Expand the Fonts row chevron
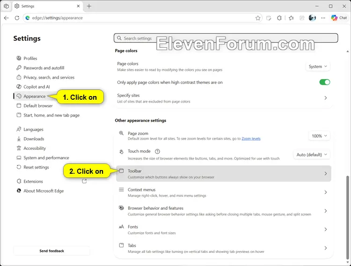351x266 pixels. click(x=325, y=229)
